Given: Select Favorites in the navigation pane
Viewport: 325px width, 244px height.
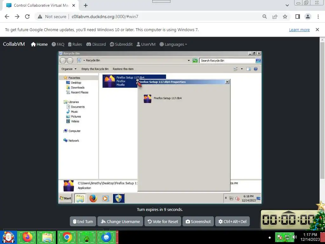Looking at the screenshot, I should click(x=74, y=78).
